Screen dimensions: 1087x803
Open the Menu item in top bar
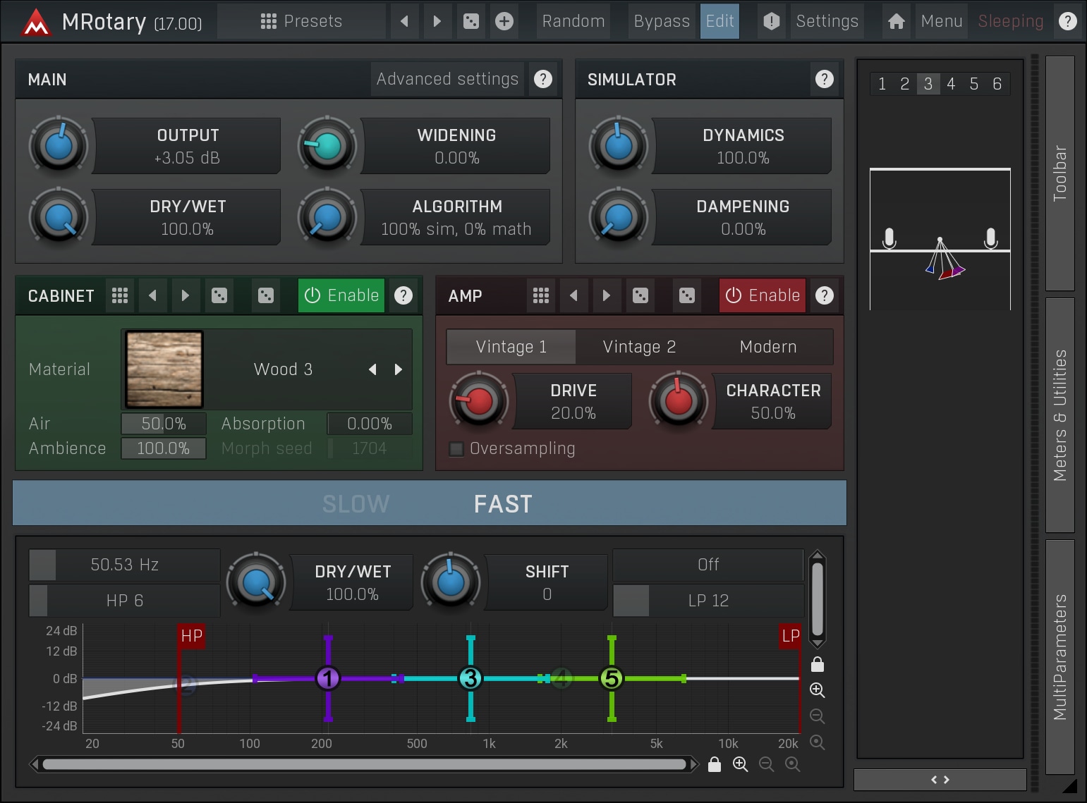coord(941,21)
